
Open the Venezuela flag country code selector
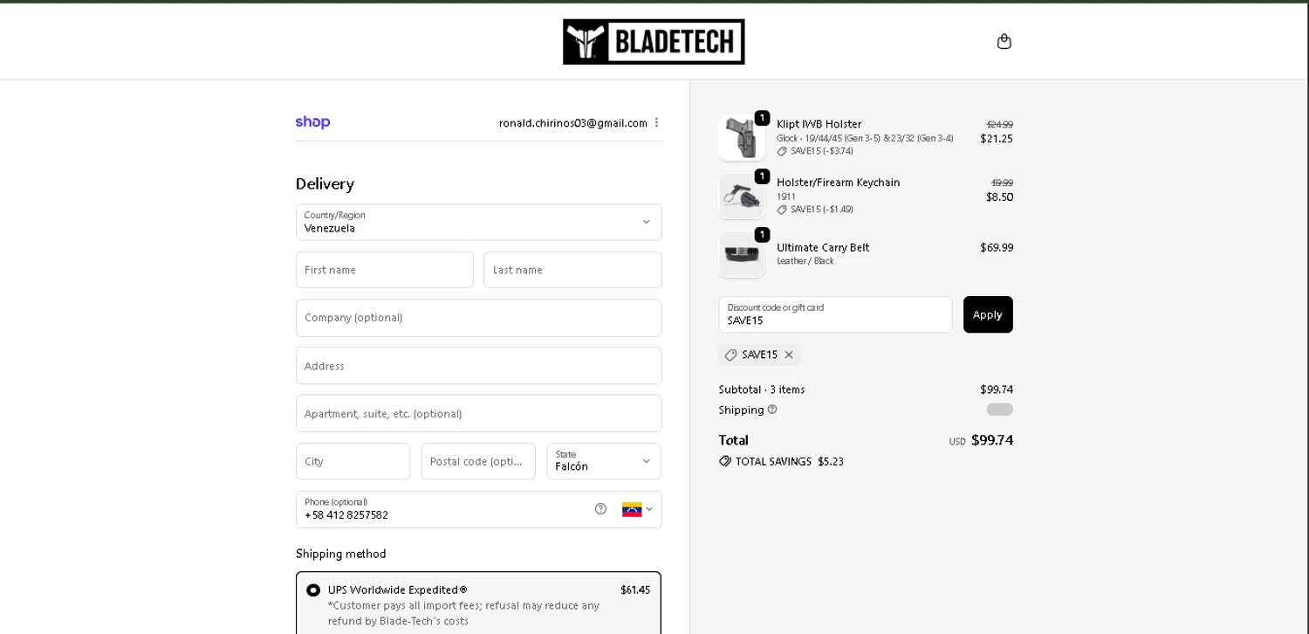637,509
